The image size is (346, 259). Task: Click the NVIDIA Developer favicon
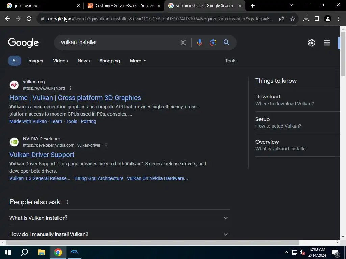(14, 142)
